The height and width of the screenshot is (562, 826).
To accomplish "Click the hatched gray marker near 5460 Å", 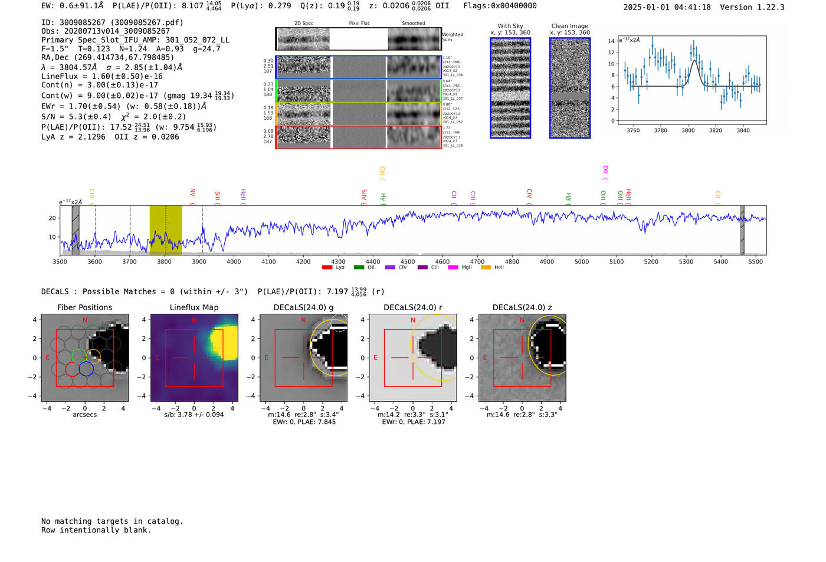I will [742, 230].
